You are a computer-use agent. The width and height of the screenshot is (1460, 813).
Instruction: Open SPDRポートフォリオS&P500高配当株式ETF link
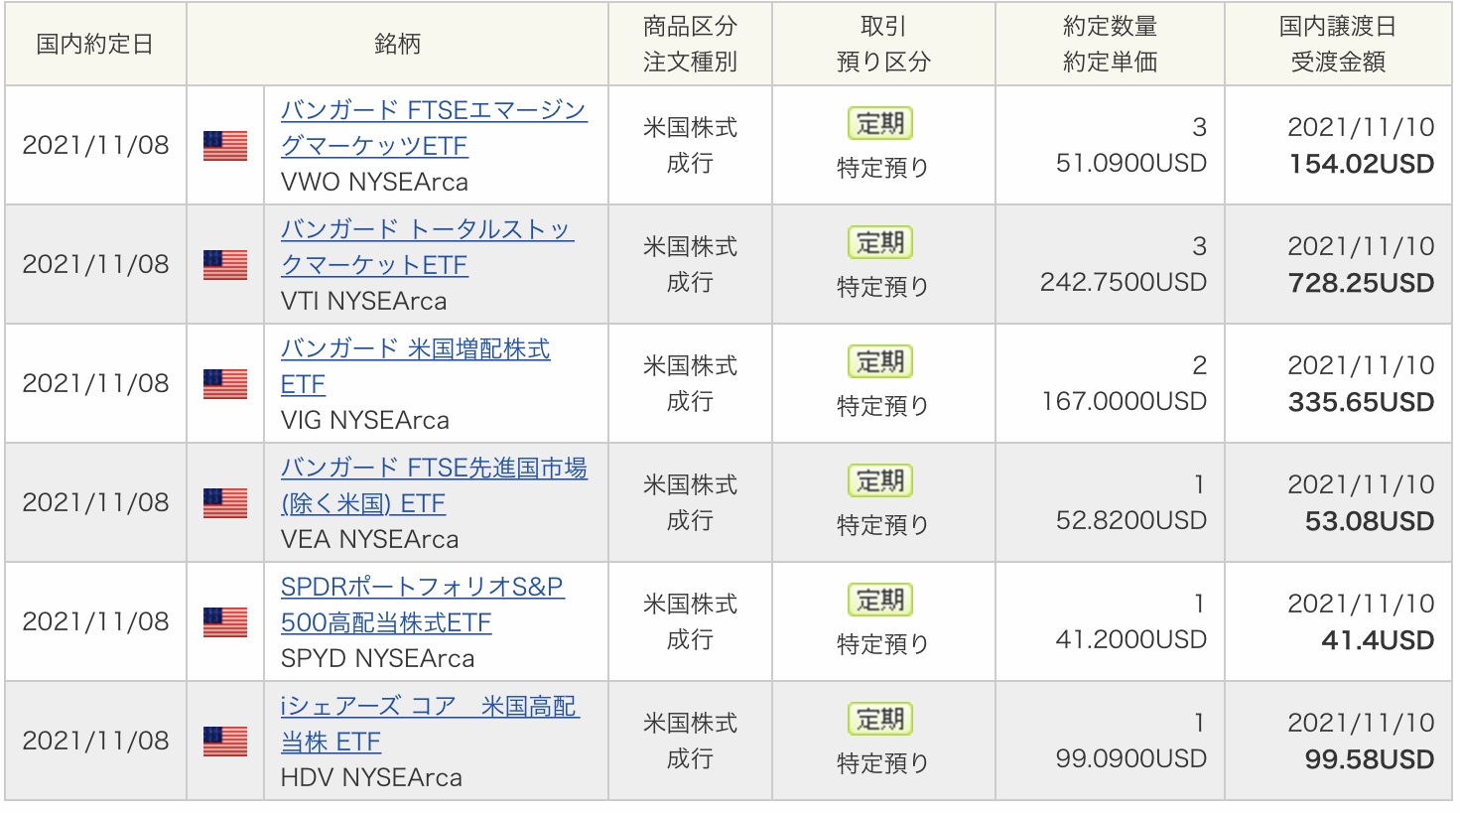click(422, 605)
